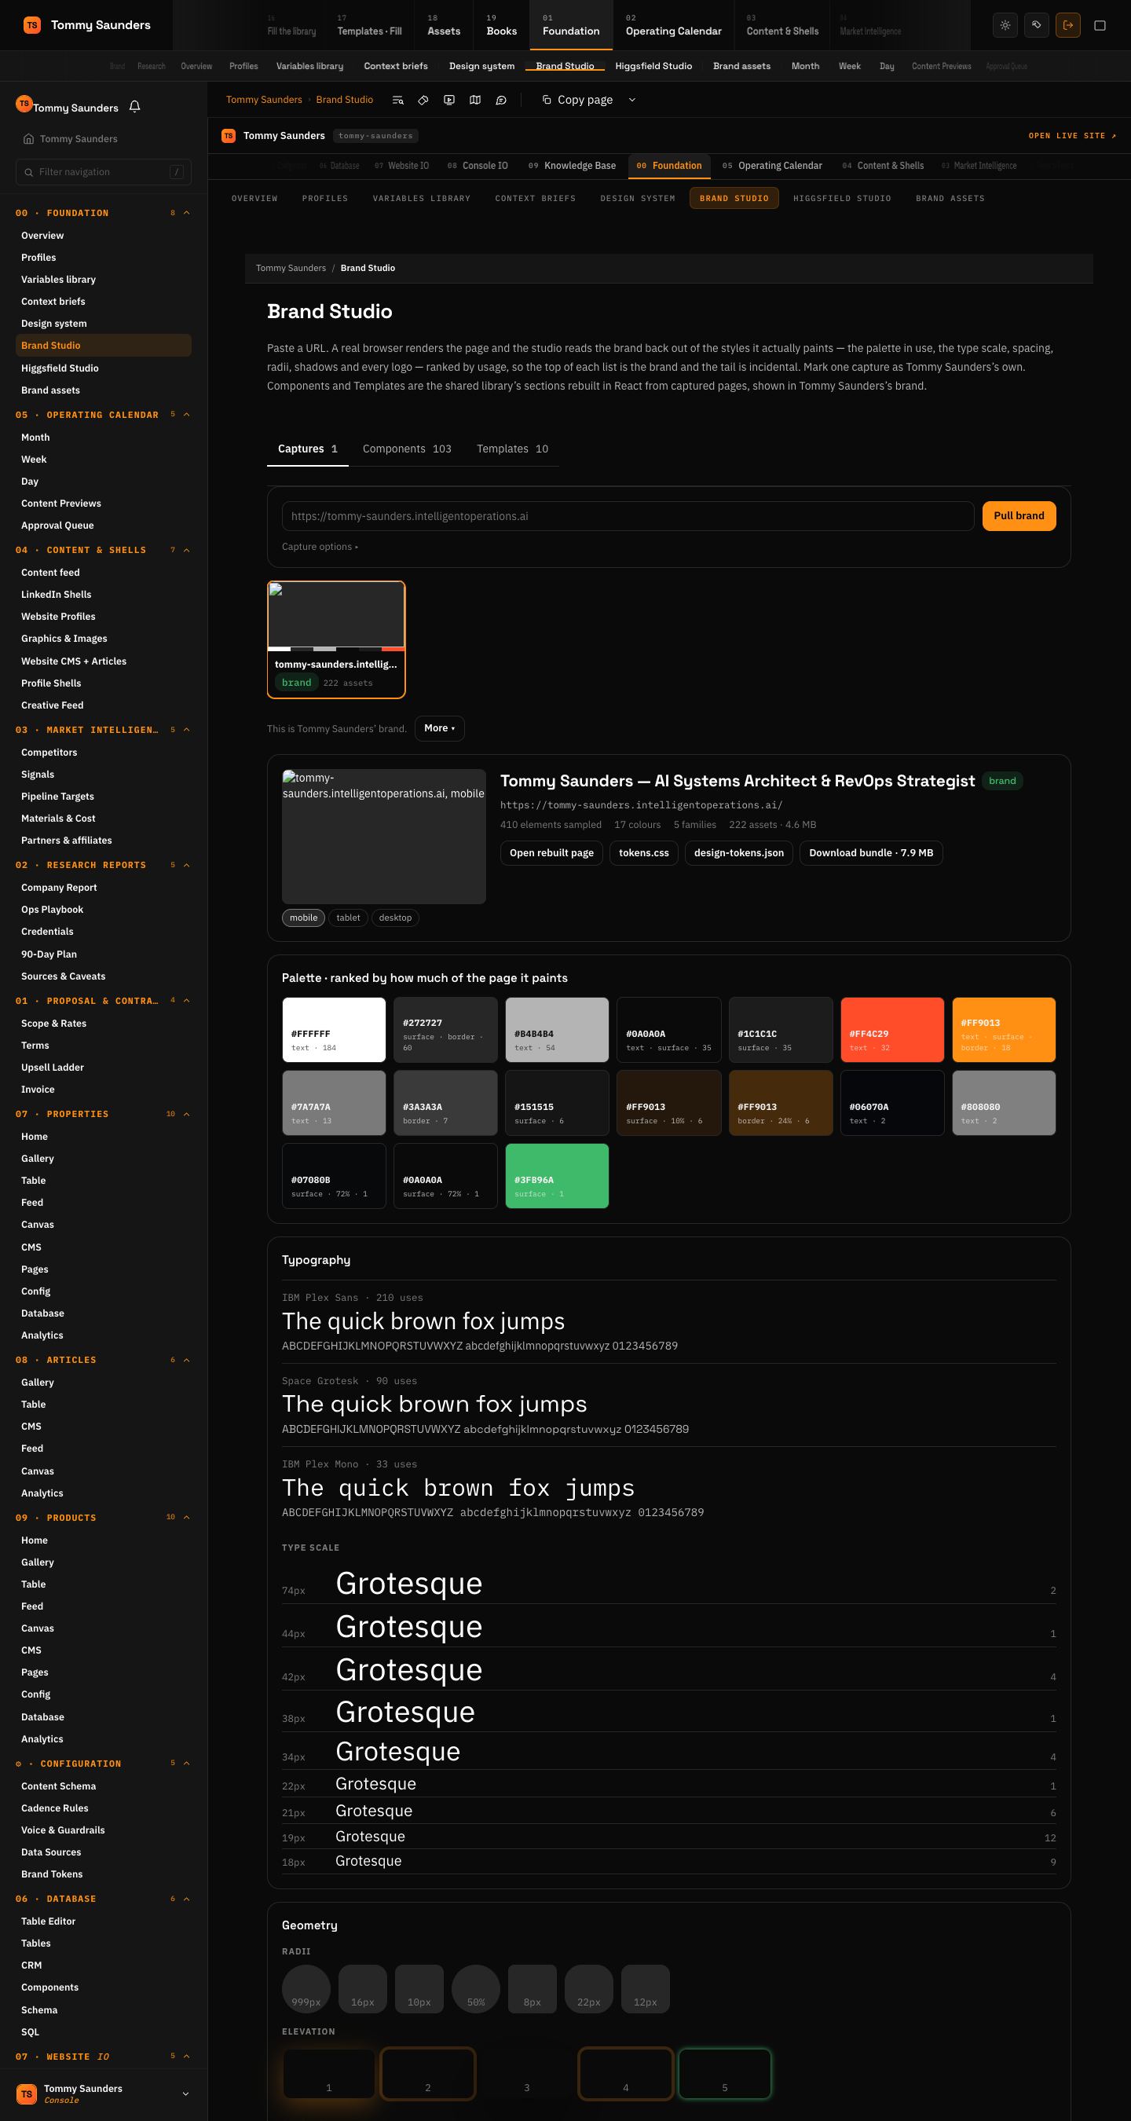Viewport: 1131px width, 2121px height.
Task: Click Open rebuilt page button
Action: (x=551, y=853)
